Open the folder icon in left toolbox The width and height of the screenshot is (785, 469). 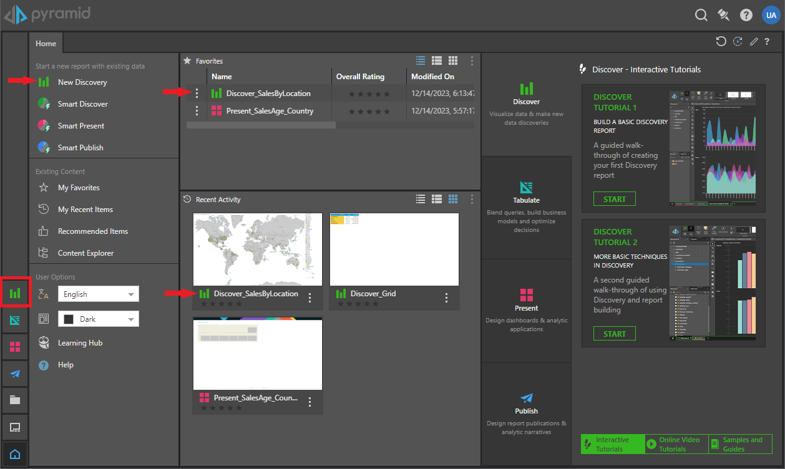click(x=15, y=400)
